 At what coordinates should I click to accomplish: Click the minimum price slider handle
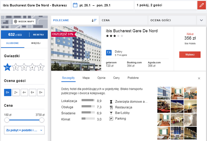point(7,120)
